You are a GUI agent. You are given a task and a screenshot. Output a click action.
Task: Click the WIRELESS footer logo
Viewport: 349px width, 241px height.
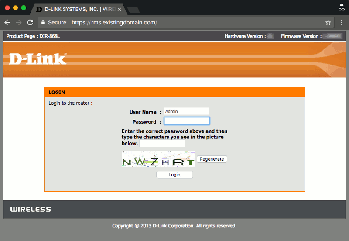click(31, 210)
